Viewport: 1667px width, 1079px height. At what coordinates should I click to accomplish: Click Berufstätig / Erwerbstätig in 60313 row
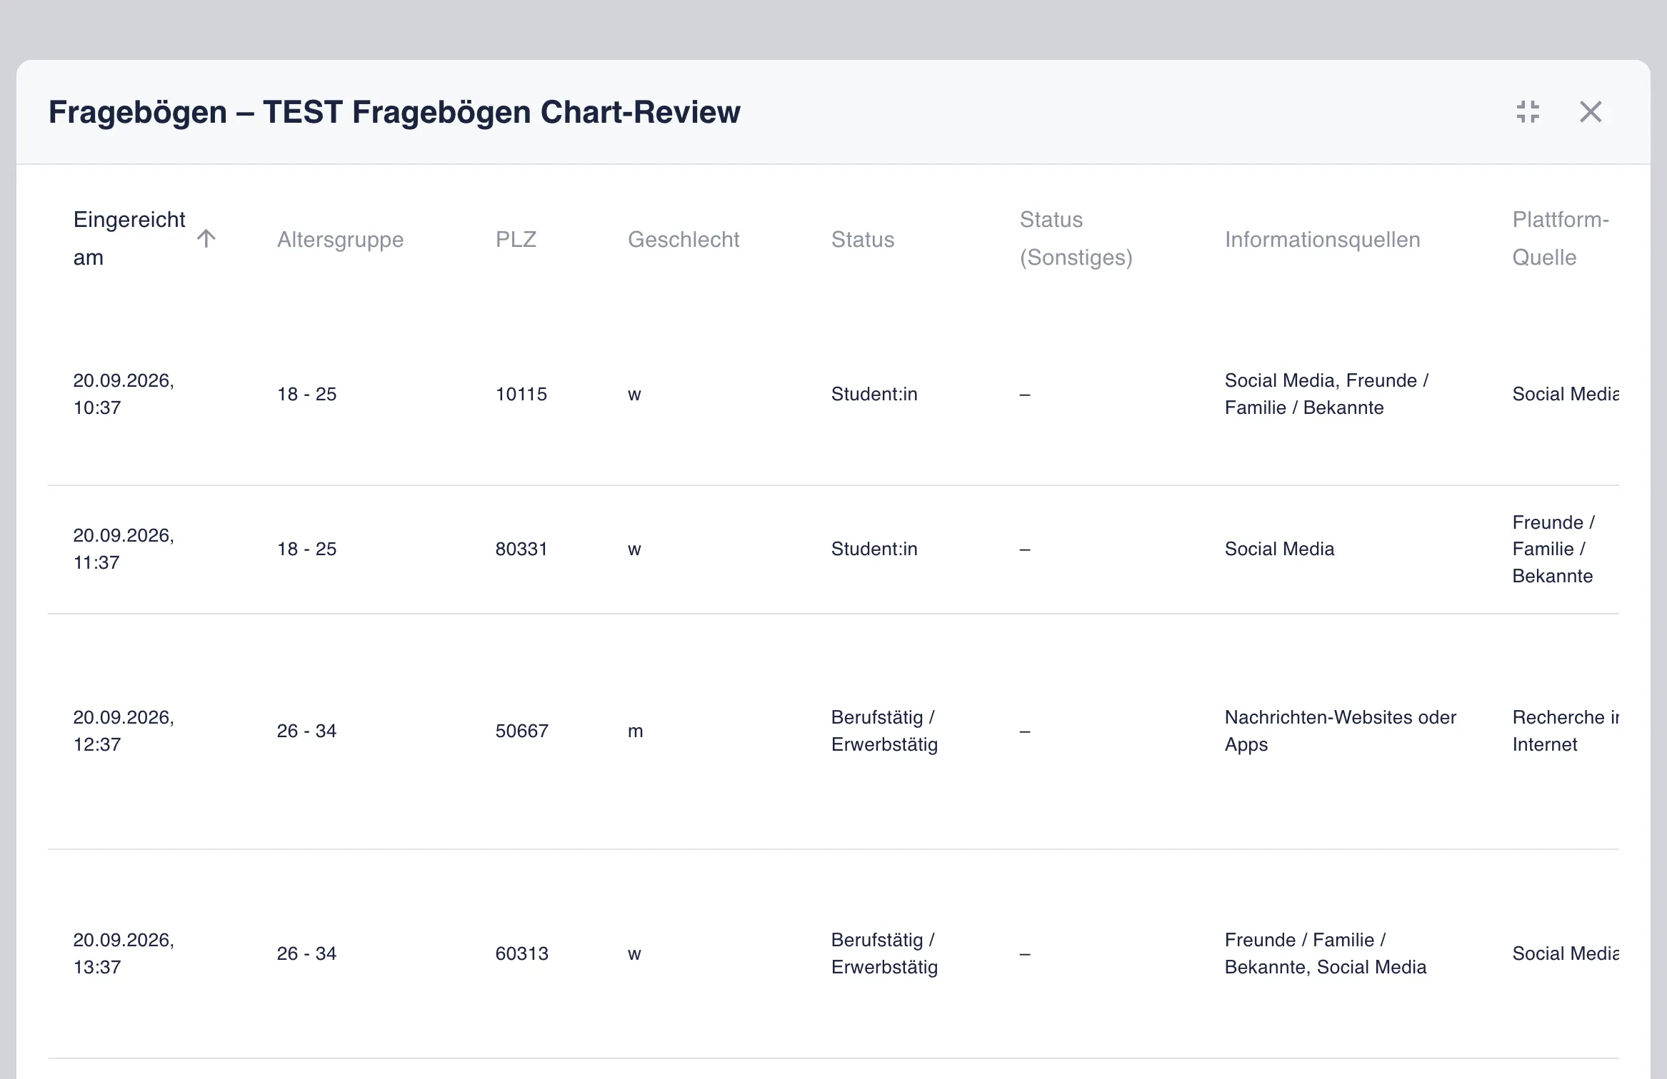pyautogui.click(x=884, y=953)
